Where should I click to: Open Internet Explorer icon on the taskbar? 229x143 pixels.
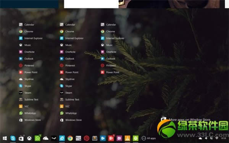point(62,138)
